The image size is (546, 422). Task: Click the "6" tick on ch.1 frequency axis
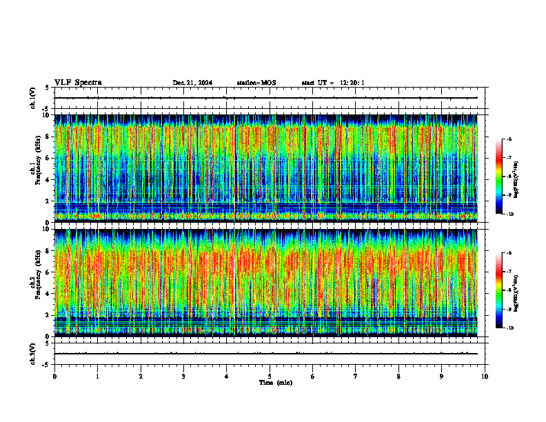pos(48,158)
